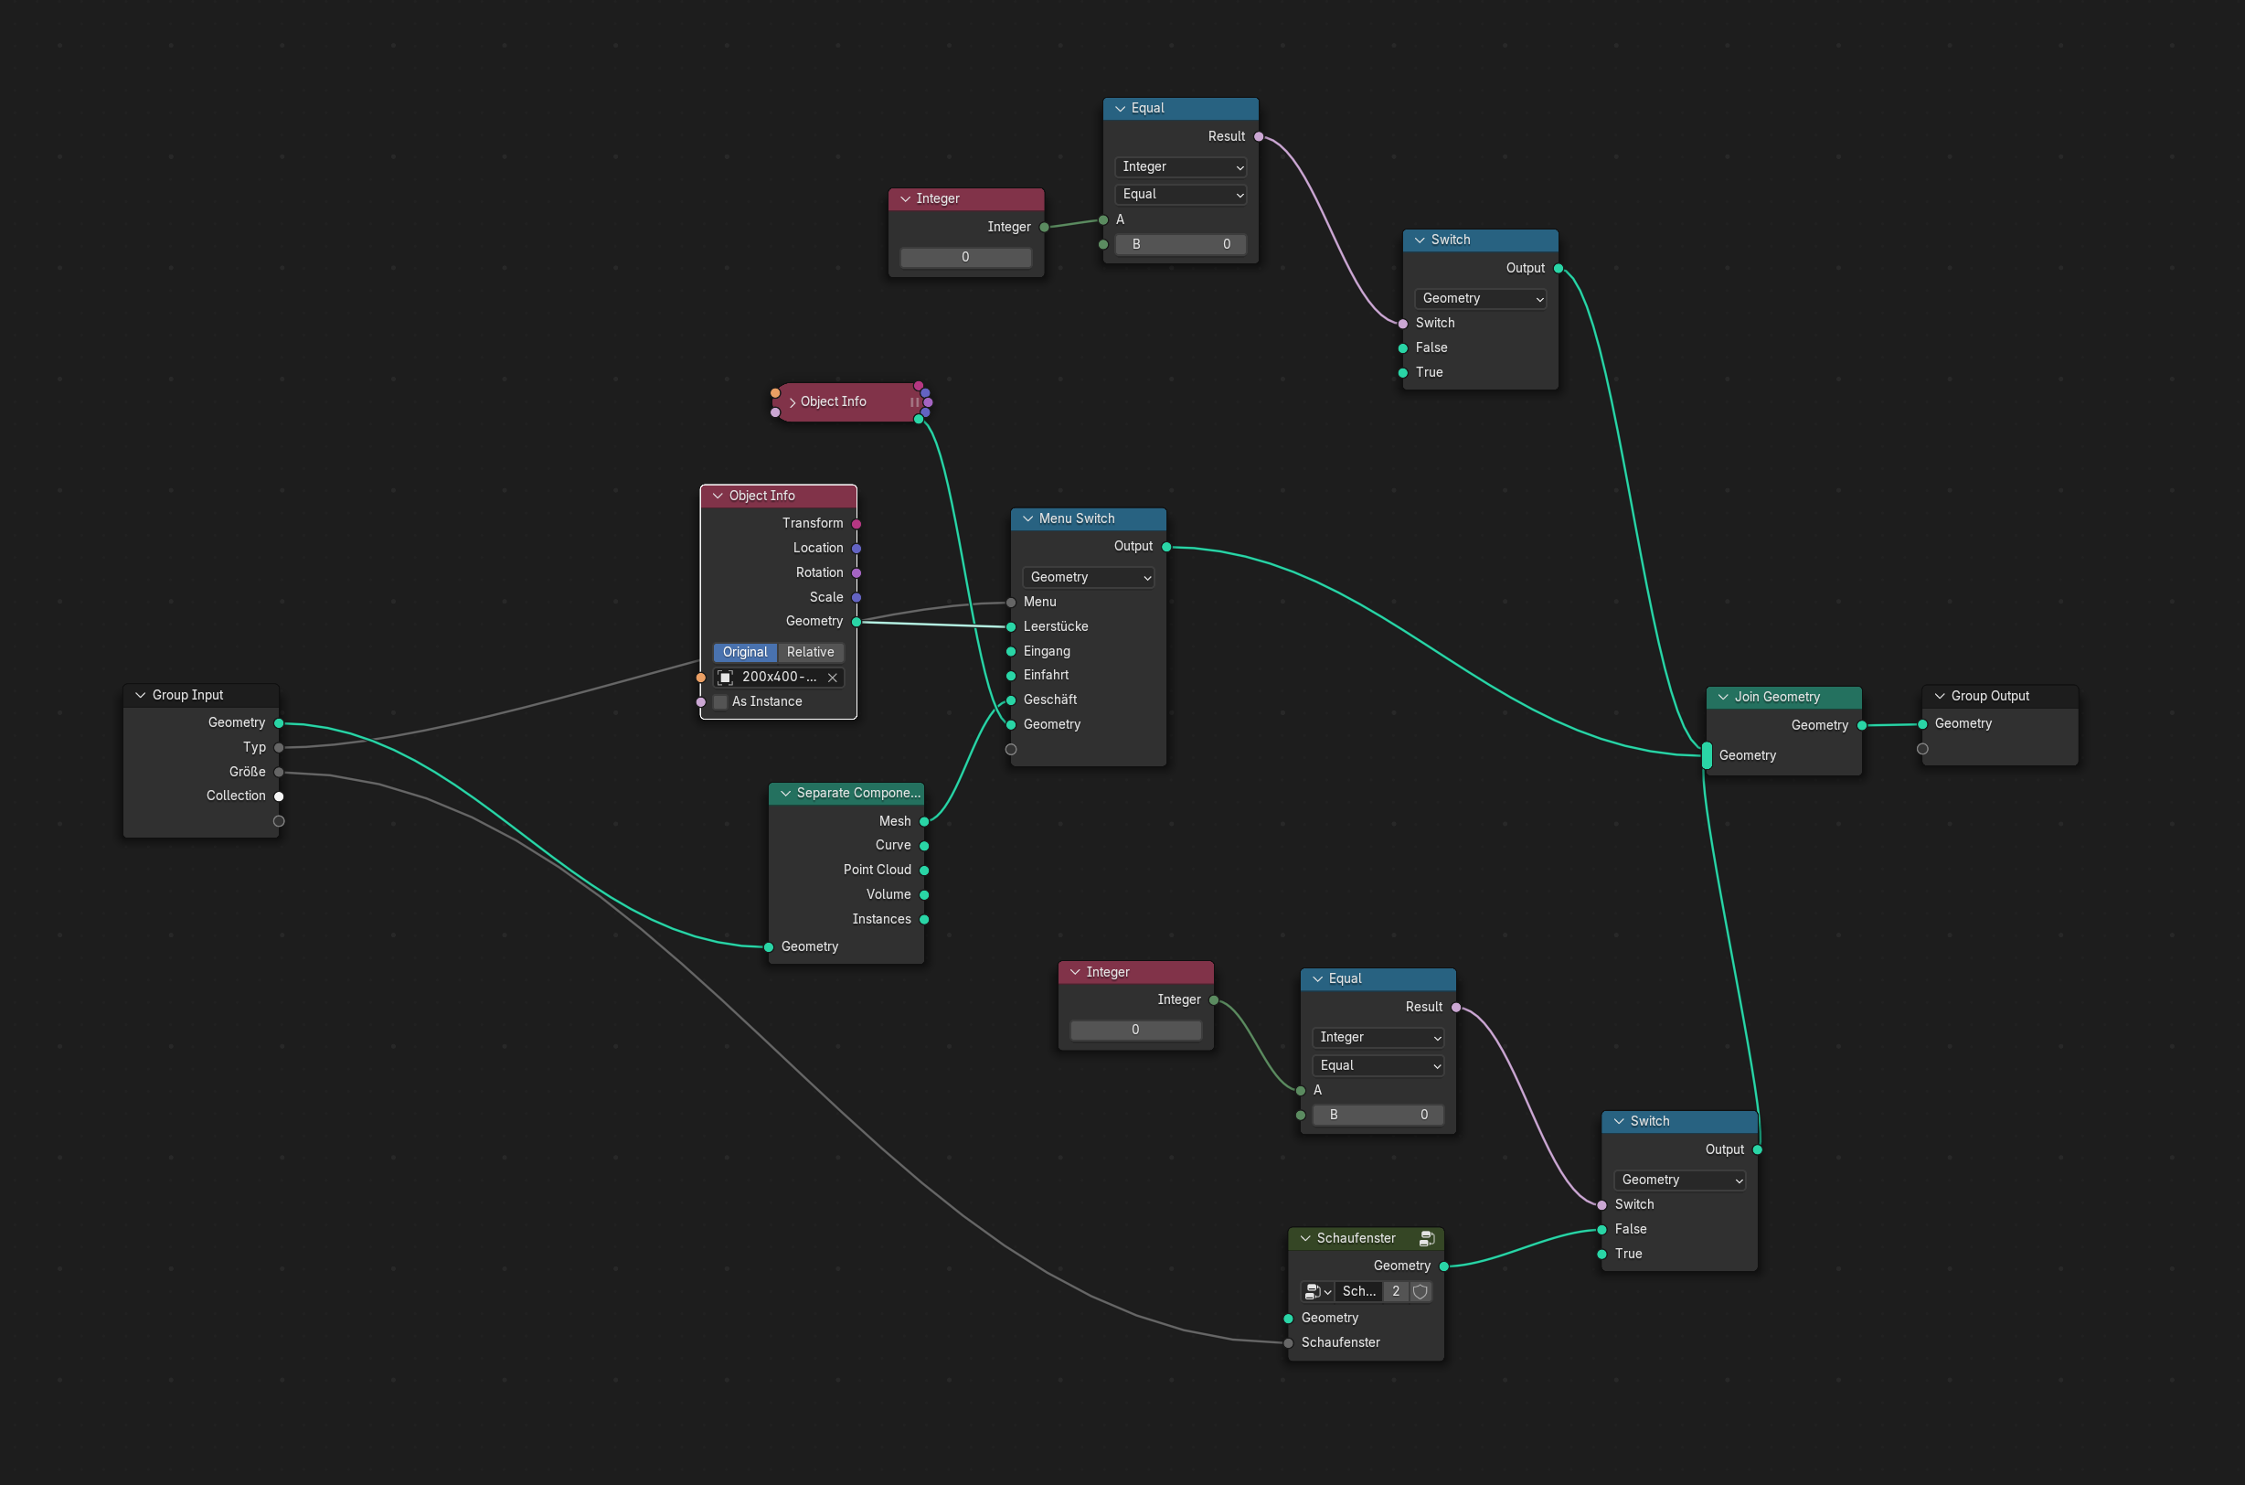Click Schaufenster user count 2 button
The image size is (2245, 1485).
1395,1291
